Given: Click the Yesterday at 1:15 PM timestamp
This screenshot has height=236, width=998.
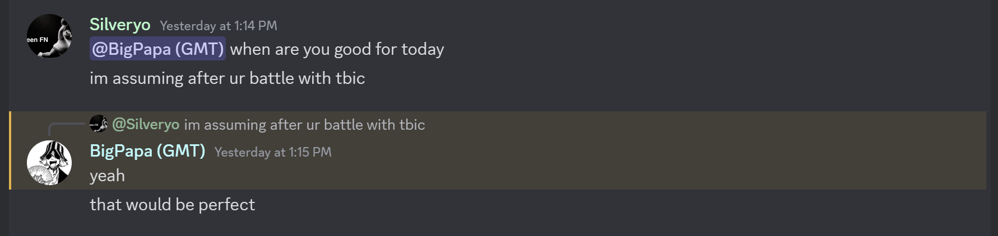Looking at the screenshot, I should tap(273, 152).
